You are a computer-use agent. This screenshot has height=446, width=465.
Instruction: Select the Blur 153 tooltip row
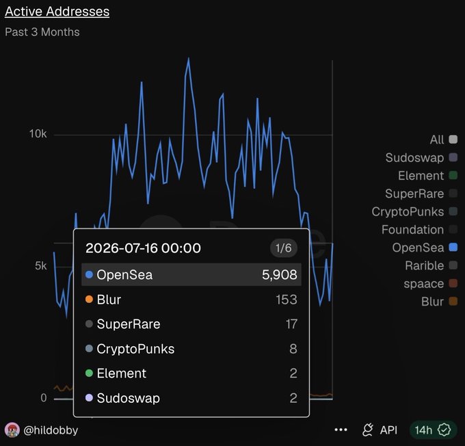[191, 300]
